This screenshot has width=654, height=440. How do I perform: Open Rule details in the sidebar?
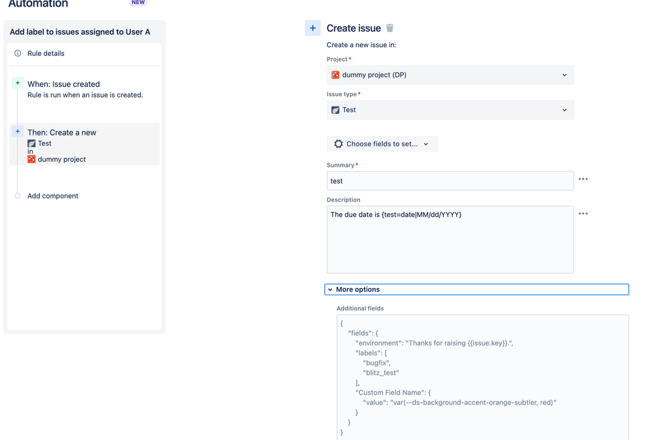tap(46, 54)
